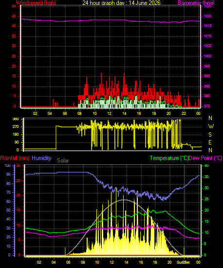Select the 990 tick on the barometer axis
Viewport: 223px width, 268px height.
207,76
